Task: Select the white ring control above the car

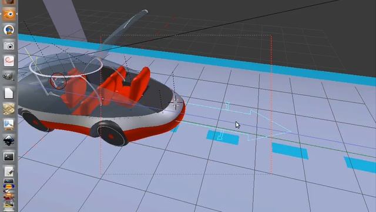Action: (x=66, y=67)
